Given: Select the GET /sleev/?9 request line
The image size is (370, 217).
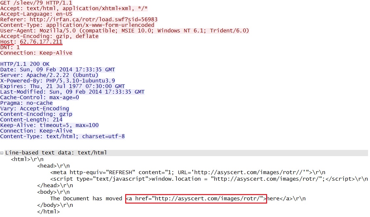Looking at the screenshot, I should 36,3.
